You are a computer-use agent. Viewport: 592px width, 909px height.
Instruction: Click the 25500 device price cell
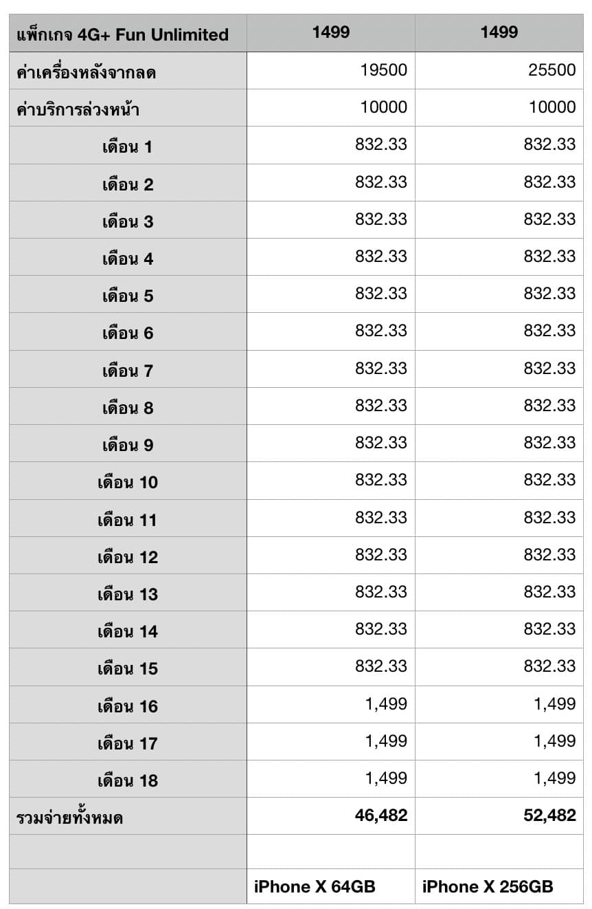click(551, 70)
